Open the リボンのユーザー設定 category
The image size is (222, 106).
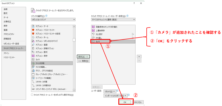click(x=11, y=44)
